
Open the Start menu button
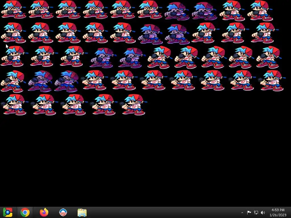(x=8, y=212)
